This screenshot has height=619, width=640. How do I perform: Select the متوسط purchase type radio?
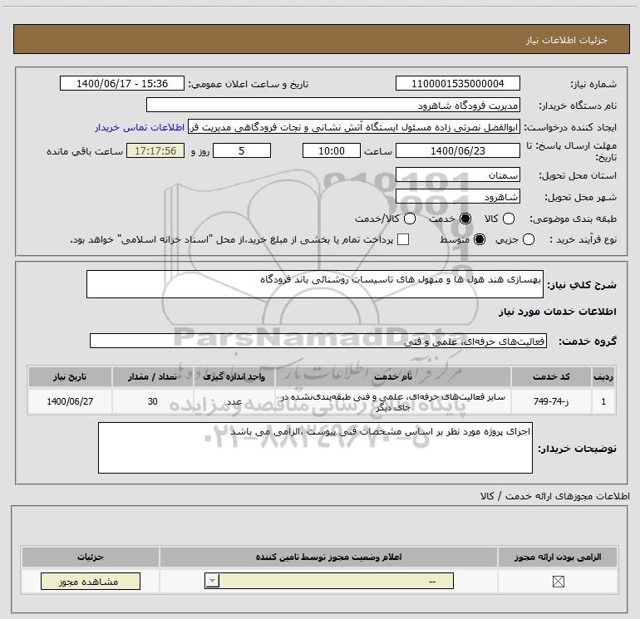(x=480, y=239)
